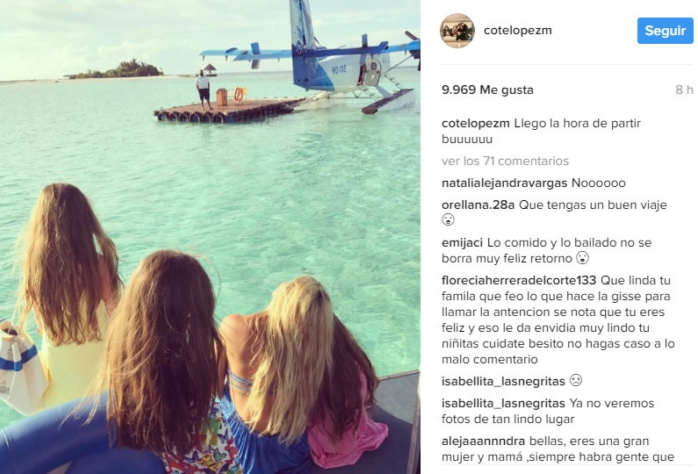The image size is (698, 474).
Task: Open the 9.969 Me gusta likes list
Action: pyautogui.click(x=487, y=90)
